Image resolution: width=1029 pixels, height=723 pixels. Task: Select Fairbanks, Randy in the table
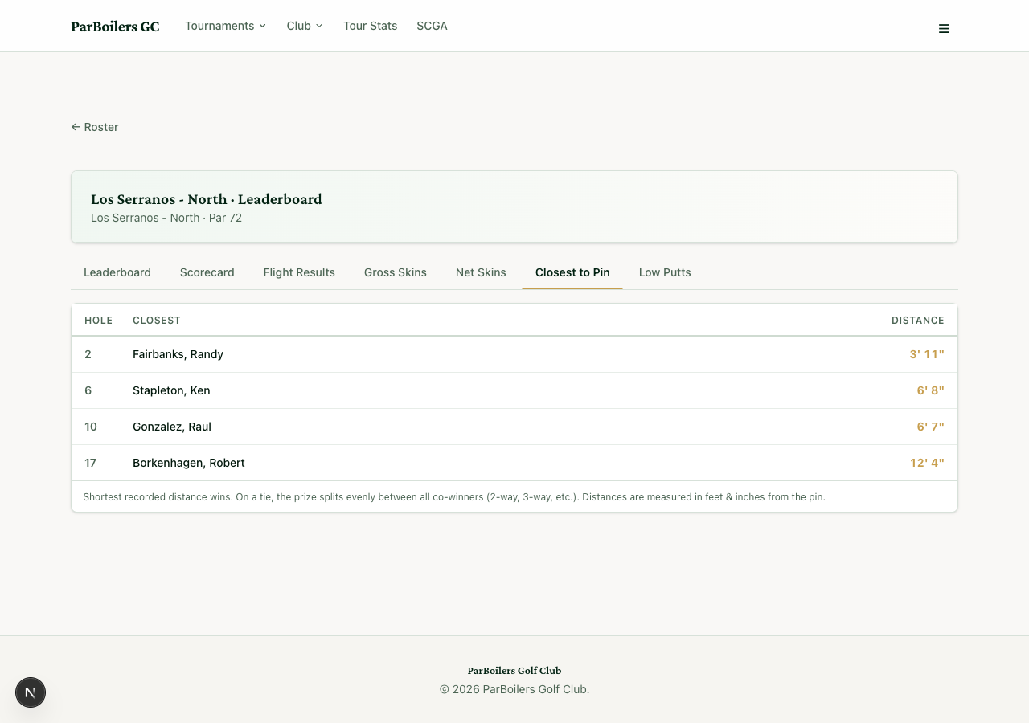point(178,354)
